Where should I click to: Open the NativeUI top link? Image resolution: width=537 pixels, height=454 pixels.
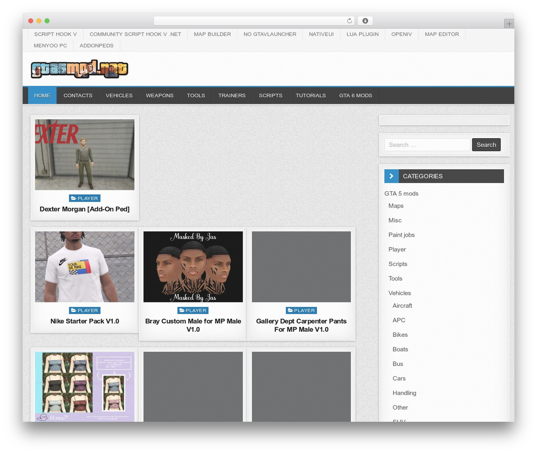pos(321,34)
